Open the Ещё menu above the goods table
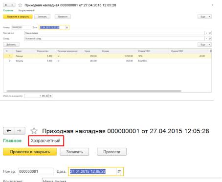The width and height of the screenshot is (222, 182). 205,44
